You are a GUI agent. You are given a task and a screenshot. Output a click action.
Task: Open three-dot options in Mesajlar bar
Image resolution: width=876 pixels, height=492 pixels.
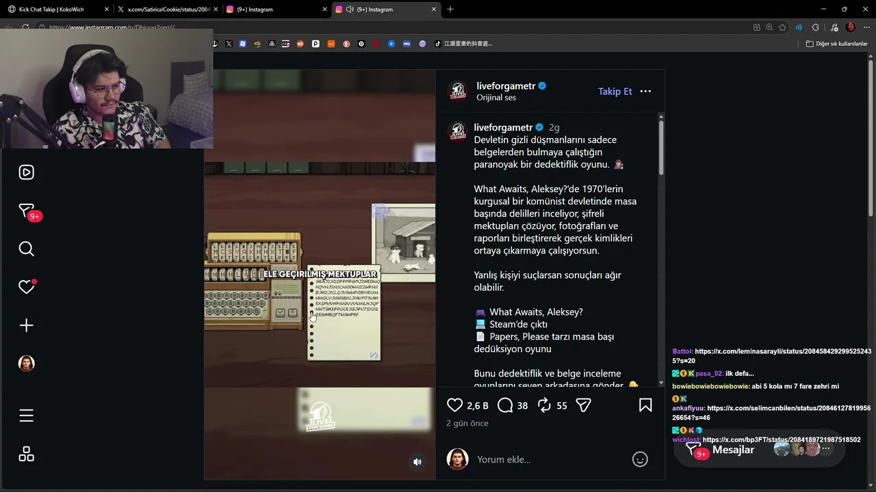[826, 449]
